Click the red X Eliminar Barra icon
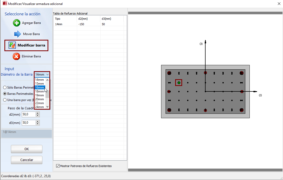The height and width of the screenshot is (180, 283). click(x=16, y=56)
